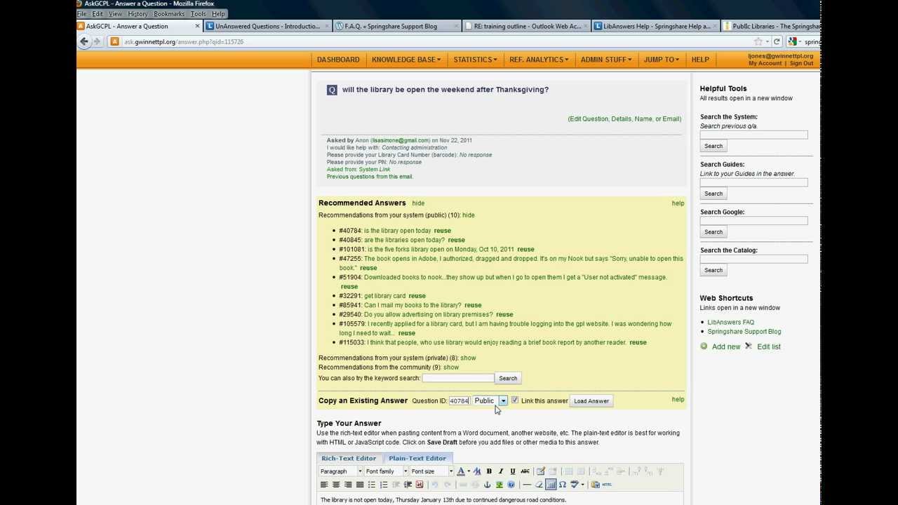Switch to Springshare Support Blog browser tab
Viewport: 898px width, 505px height.
pyautogui.click(x=396, y=26)
